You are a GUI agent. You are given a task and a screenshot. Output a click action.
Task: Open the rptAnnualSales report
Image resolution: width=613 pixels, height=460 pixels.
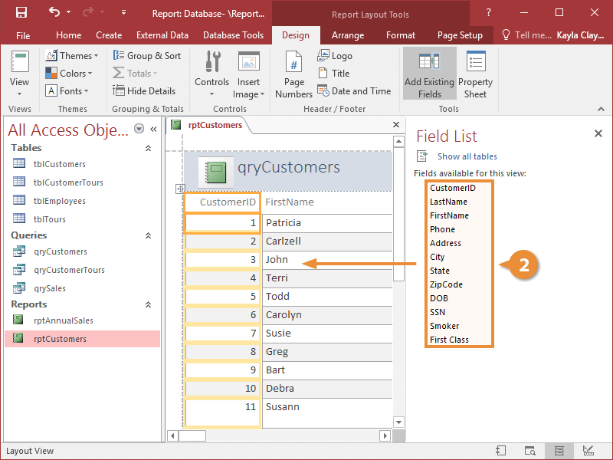(63, 320)
